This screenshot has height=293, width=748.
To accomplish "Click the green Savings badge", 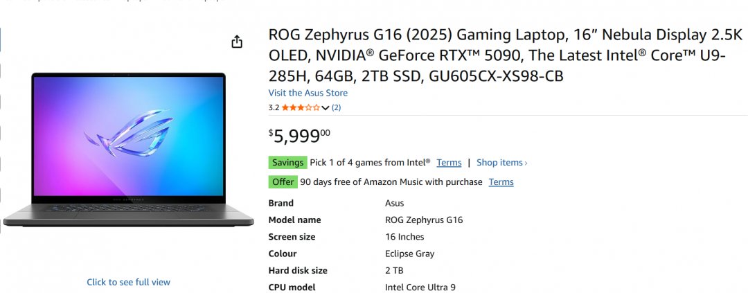I will pos(287,163).
